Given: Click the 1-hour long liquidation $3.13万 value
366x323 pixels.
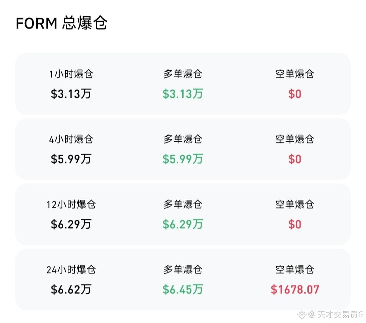Looking at the screenshot, I should (183, 93).
